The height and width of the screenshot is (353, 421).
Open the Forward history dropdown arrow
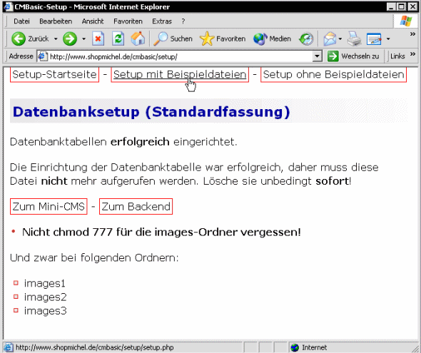point(83,39)
